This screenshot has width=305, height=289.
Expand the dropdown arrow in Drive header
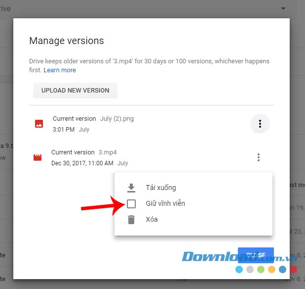tap(283, 8)
